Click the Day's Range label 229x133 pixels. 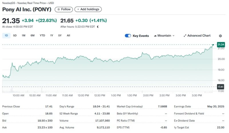pos(67,106)
